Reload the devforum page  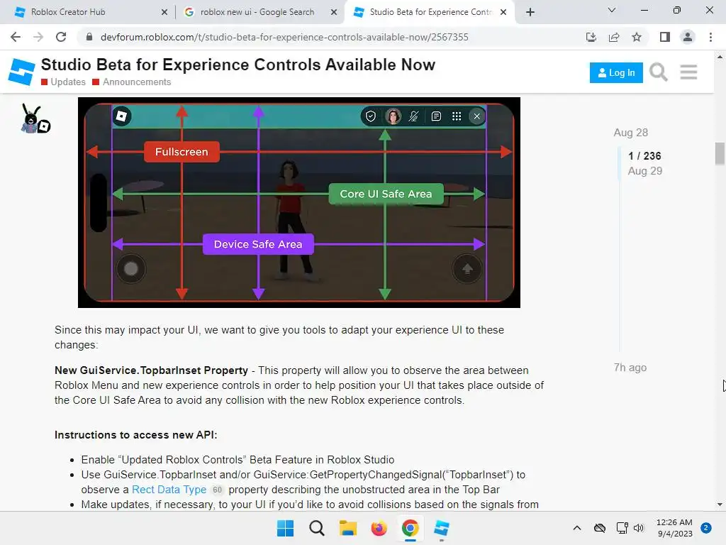(x=61, y=37)
